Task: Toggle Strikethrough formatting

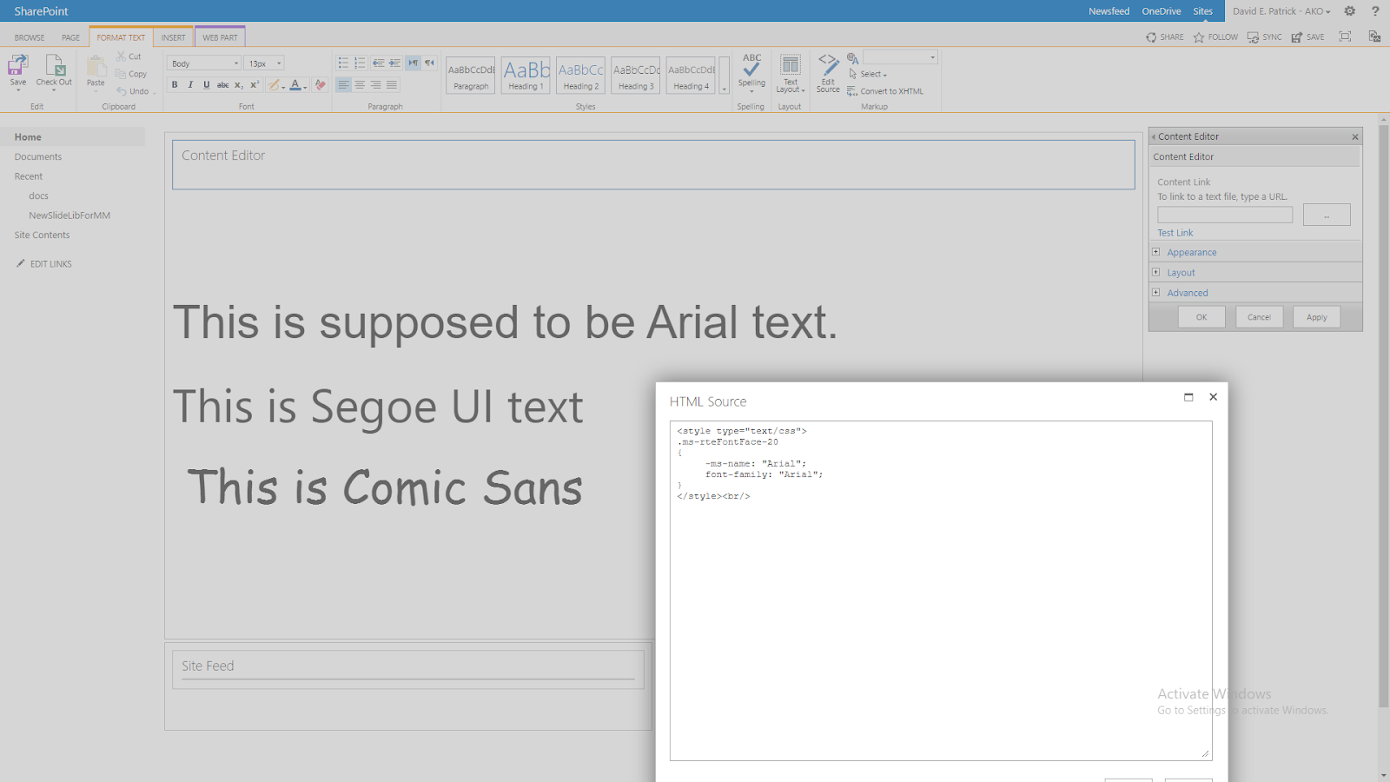Action: 222,85
